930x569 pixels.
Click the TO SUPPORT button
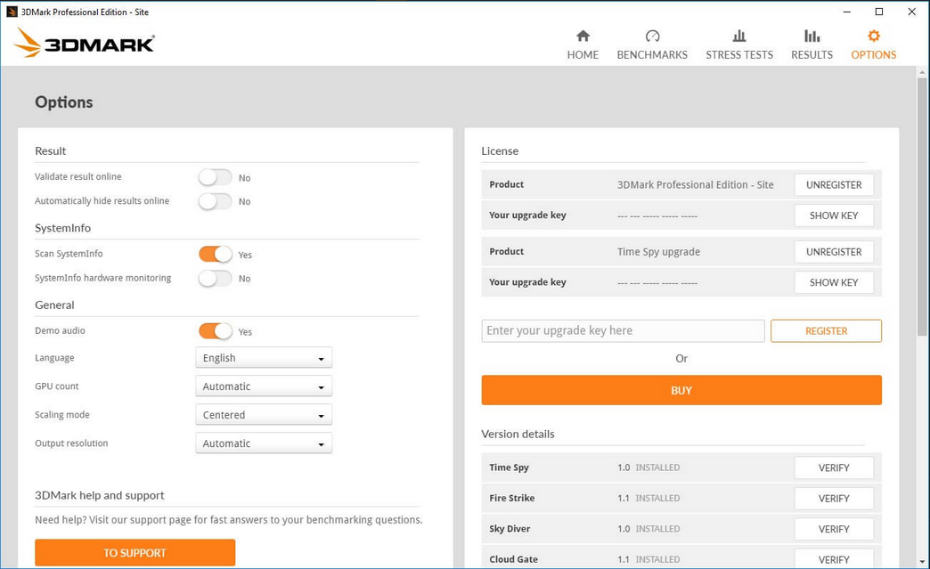tap(135, 552)
